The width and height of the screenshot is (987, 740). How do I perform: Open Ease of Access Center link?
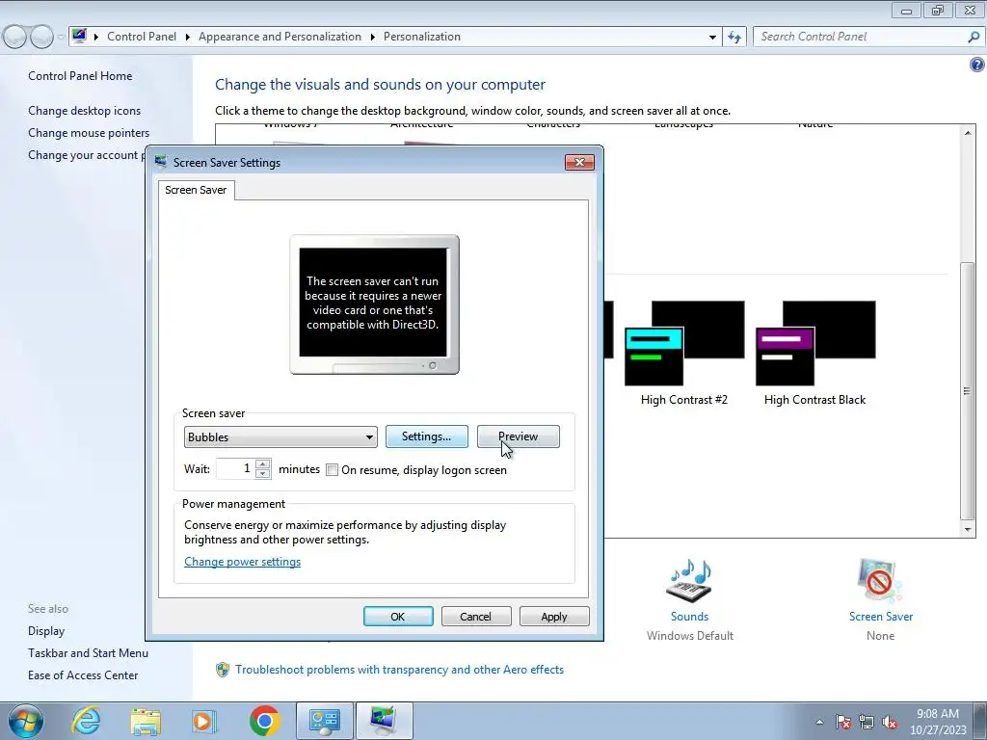(83, 675)
